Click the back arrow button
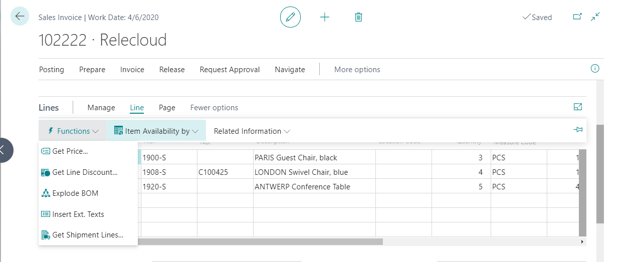This screenshot has height=262, width=636. click(x=20, y=16)
